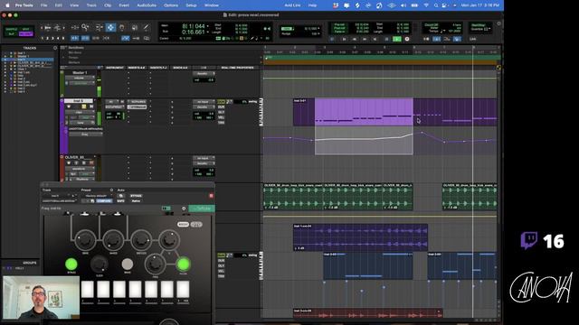Open the Track menu
Viewport: 579px width, 325px height.
coord(91,5)
